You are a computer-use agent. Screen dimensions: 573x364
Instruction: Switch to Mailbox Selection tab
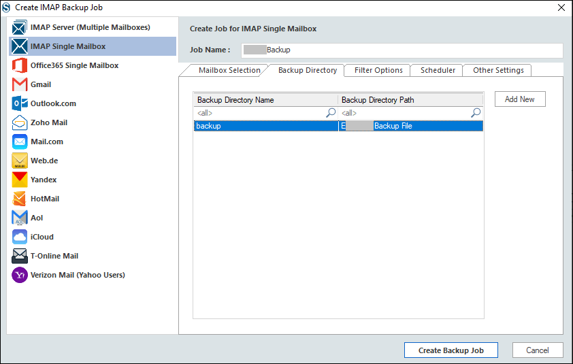pyautogui.click(x=229, y=70)
